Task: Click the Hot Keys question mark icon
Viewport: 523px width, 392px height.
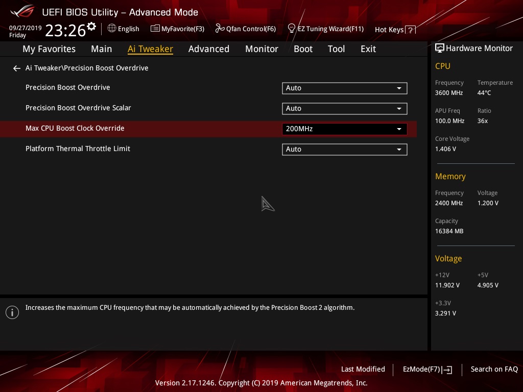Action: pos(410,30)
